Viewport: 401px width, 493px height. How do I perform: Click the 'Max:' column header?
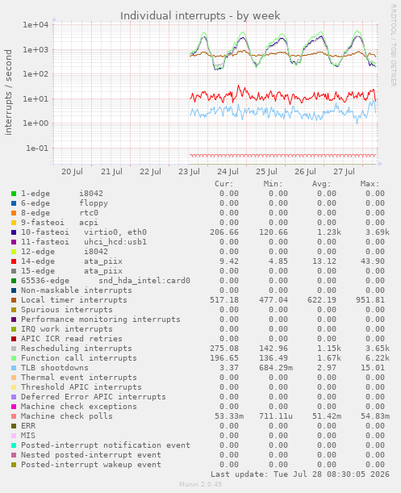click(x=370, y=184)
